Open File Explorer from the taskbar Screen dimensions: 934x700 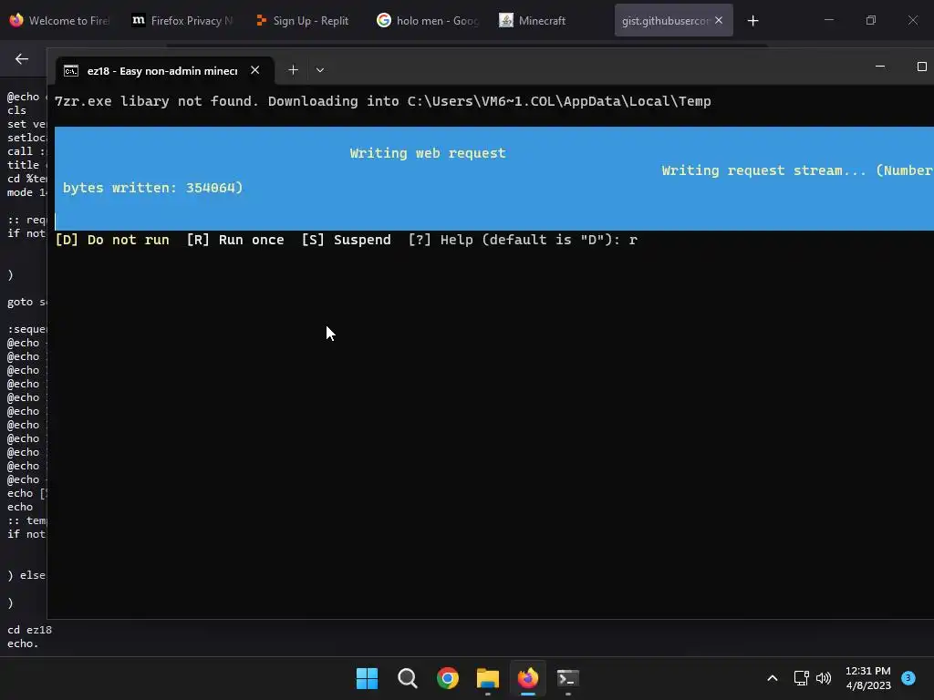488,678
